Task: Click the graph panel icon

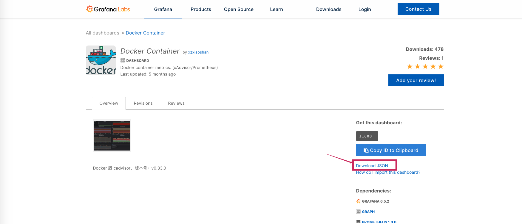Action: click(x=358, y=212)
